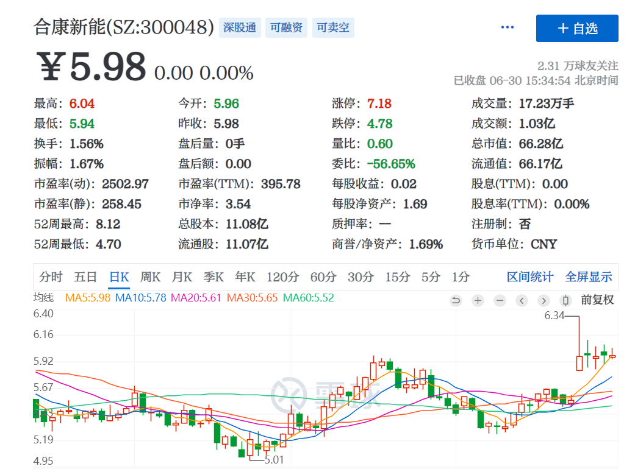The height and width of the screenshot is (469, 635).
Task: Switch to the 60分 interval tab
Action: [x=323, y=277]
